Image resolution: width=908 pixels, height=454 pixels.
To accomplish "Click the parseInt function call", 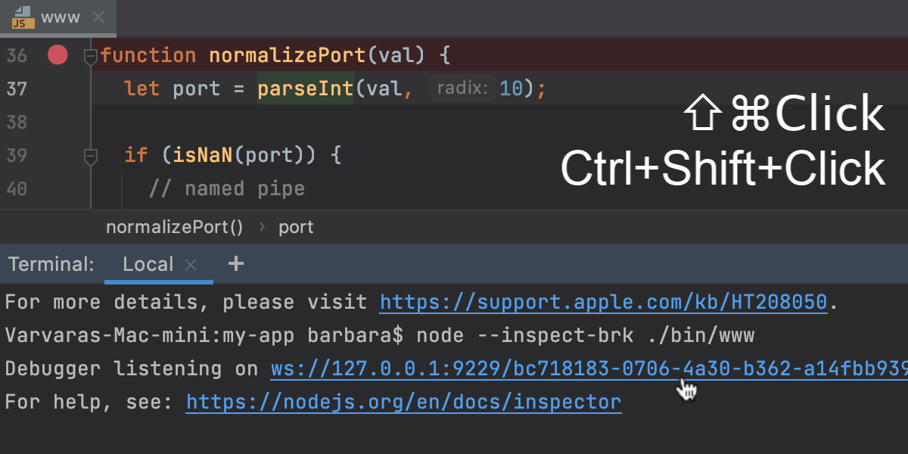I will click(305, 89).
